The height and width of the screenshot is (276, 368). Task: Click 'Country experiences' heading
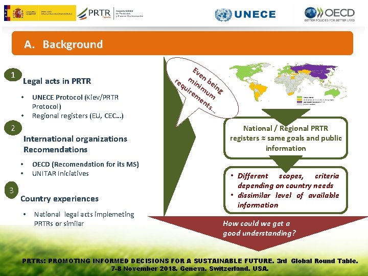point(60,199)
